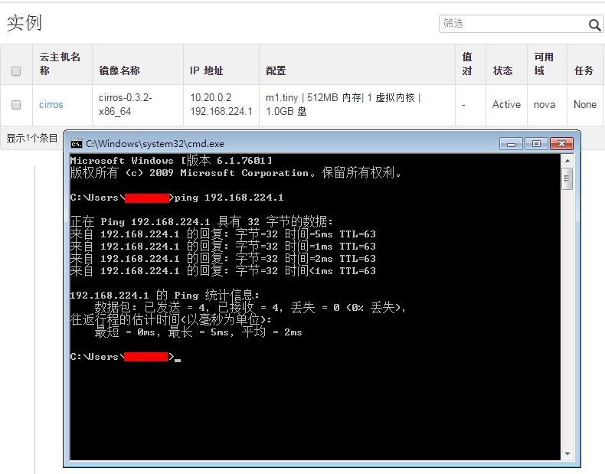Click the None task cell
This screenshot has height=474, width=605.
coord(585,104)
